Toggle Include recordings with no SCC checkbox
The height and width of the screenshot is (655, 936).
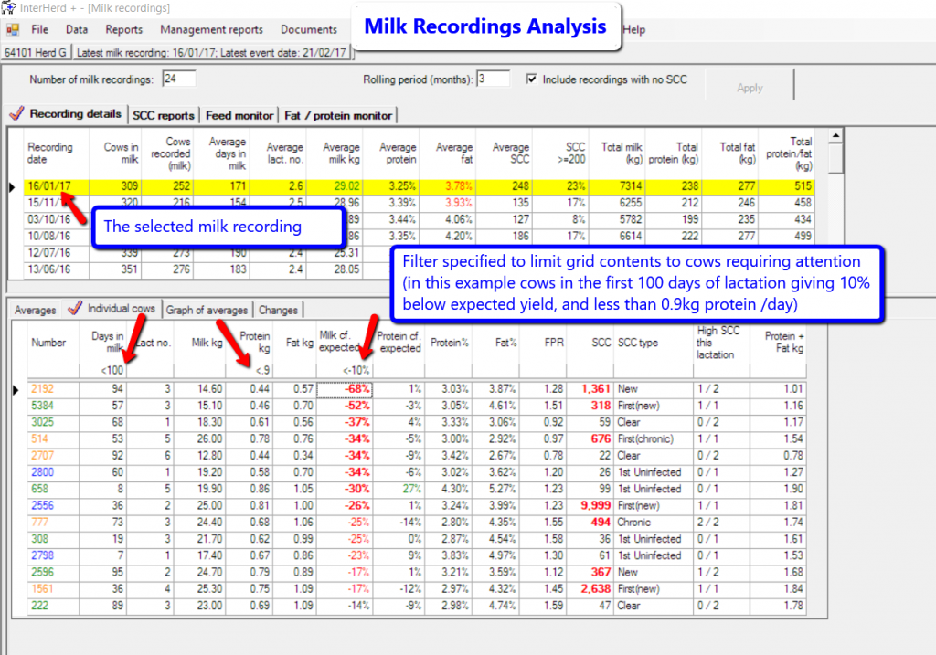click(532, 79)
